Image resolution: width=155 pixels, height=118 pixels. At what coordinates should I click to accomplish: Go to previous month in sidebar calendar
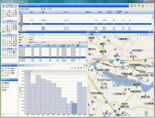point(3,5)
